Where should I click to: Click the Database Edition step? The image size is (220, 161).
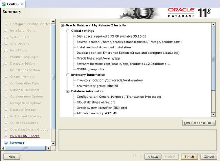[22, 64]
